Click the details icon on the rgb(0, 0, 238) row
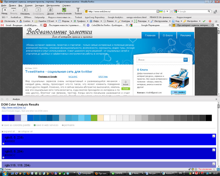Screen dimensions: 220x176 (x=214, y=136)
